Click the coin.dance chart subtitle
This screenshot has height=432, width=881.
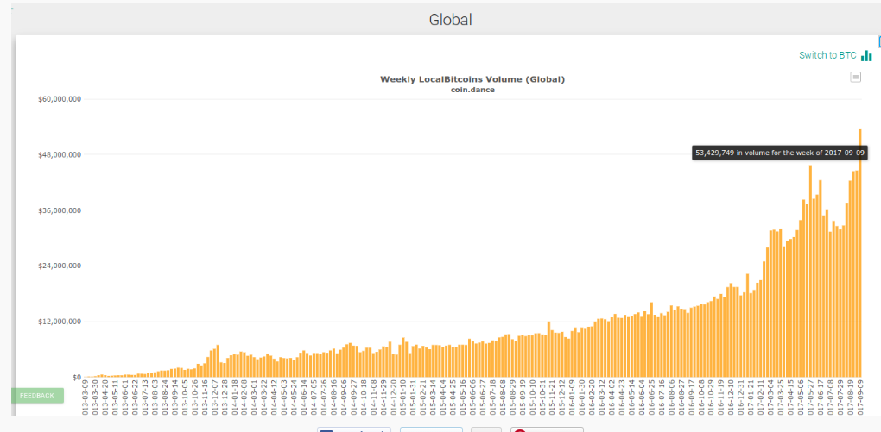coord(472,89)
